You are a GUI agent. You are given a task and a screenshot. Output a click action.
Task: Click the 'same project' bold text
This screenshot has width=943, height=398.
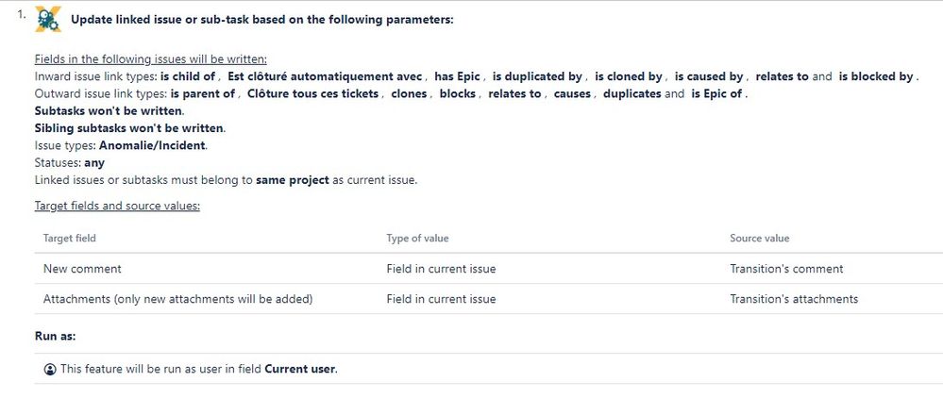coord(293,180)
